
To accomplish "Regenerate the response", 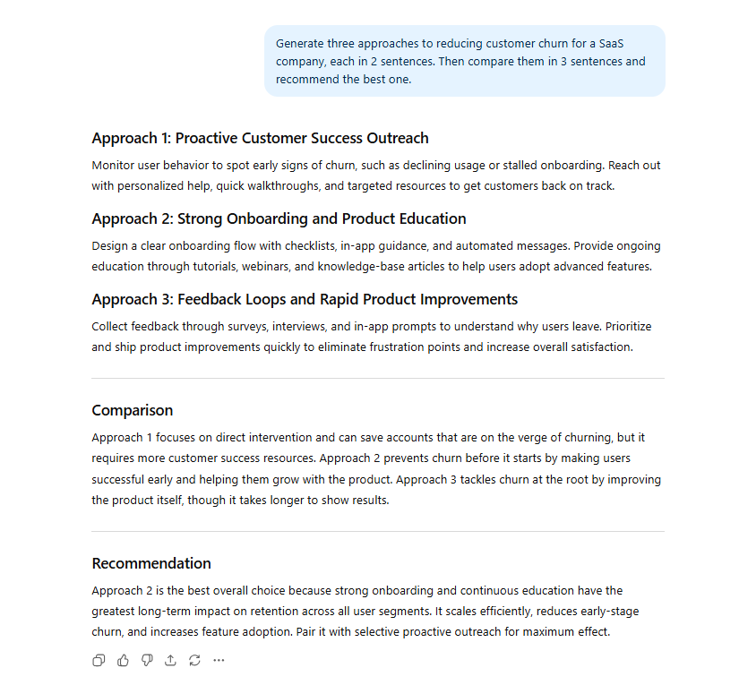I will pyautogui.click(x=194, y=661).
